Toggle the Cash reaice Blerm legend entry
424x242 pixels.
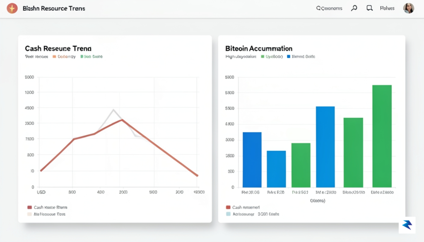coord(47,207)
